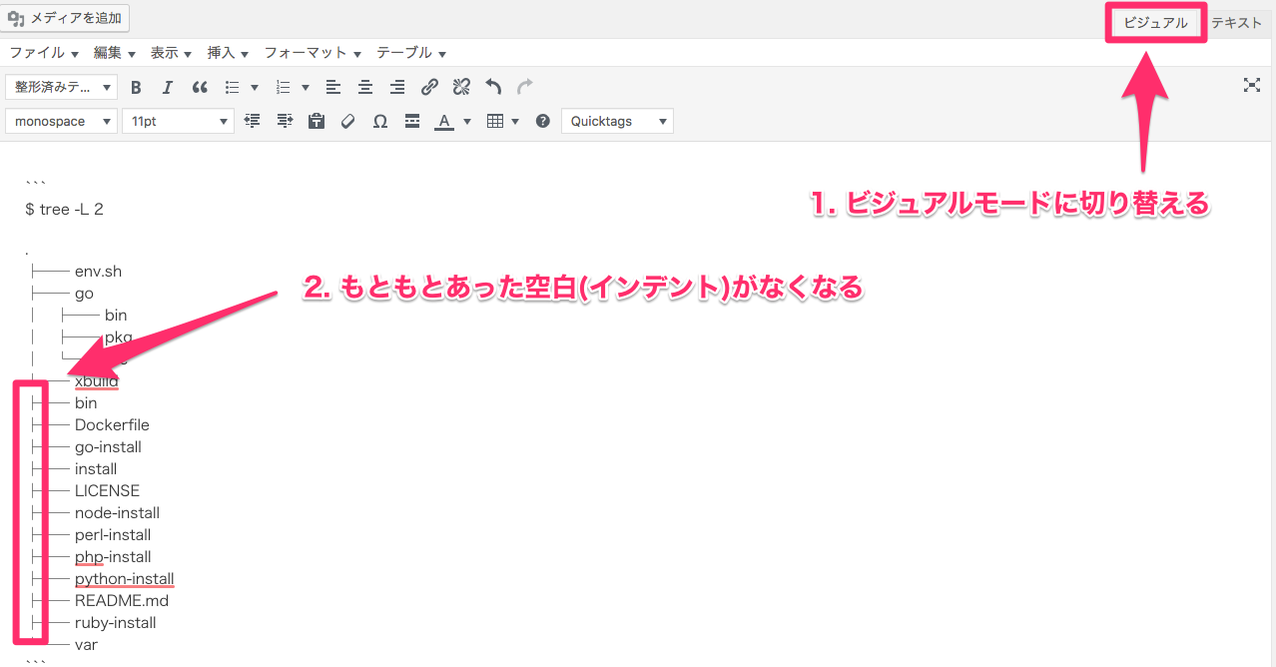Image resolution: width=1276 pixels, height=667 pixels.
Task: Insert a special character (Omega)
Action: pyautogui.click(x=379, y=121)
